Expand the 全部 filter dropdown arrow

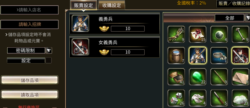[248, 18]
